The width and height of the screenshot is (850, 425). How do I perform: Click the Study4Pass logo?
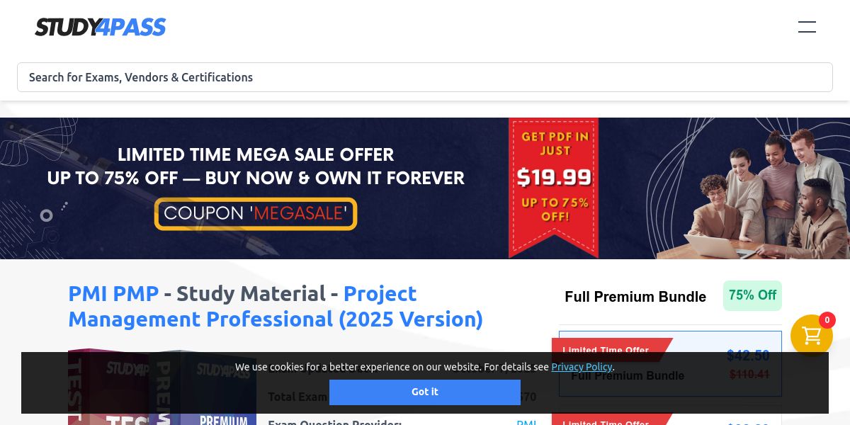100,27
